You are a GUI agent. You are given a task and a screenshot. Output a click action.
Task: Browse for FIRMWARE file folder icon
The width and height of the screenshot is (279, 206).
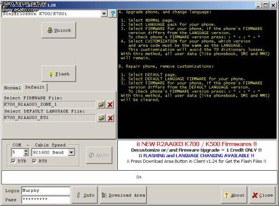[101, 105]
